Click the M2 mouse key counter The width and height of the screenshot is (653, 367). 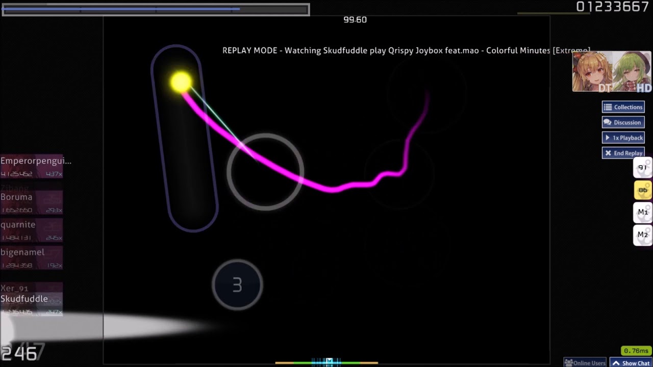click(x=643, y=235)
